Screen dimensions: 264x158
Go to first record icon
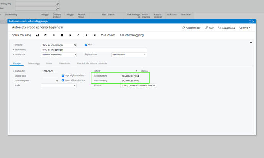coord(70,35)
